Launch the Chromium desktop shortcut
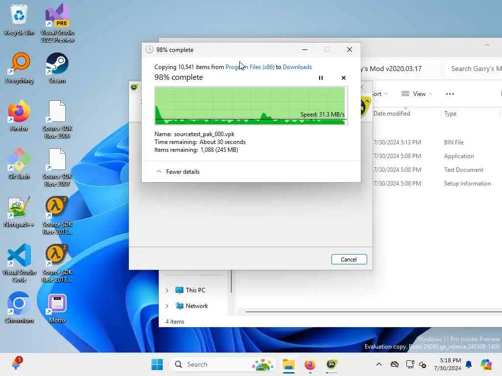Image resolution: width=502 pixels, height=376 pixels. click(x=19, y=307)
